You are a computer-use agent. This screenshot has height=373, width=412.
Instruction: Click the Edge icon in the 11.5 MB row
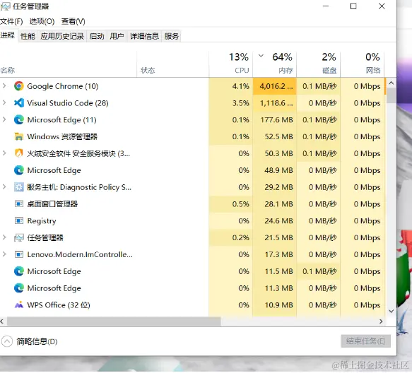coord(18,271)
